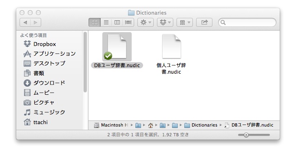Open the item arrangement dropdown
The height and width of the screenshot is (164, 296).
pyautogui.click(x=184, y=22)
